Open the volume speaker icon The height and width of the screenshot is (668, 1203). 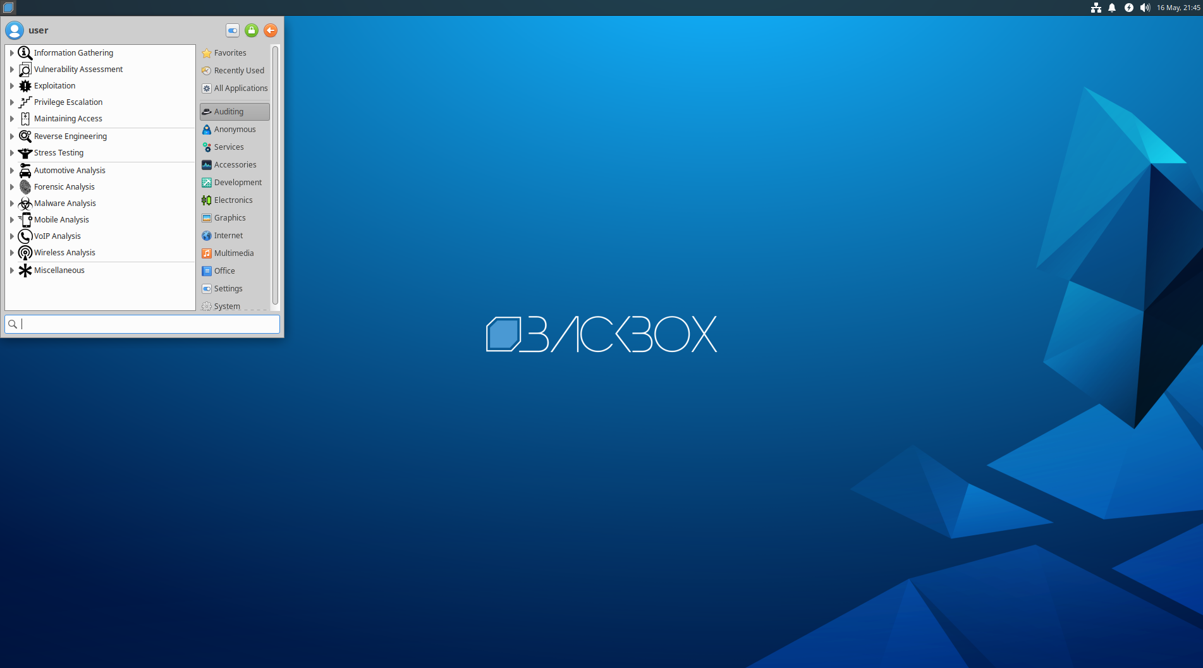tap(1145, 8)
